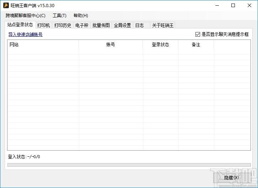Switch to the 打印机 tab
The height and width of the screenshot is (188, 258).
tap(44, 25)
